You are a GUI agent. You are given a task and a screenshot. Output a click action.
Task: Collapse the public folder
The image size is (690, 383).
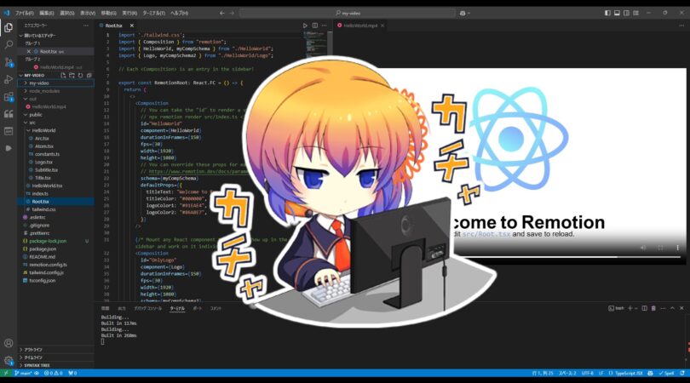pyautogui.click(x=56, y=115)
